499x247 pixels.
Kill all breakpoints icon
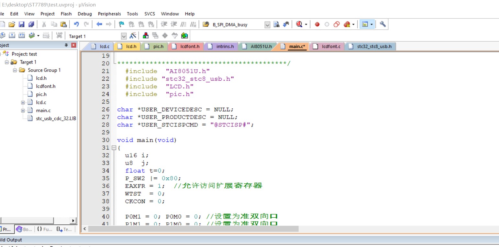pos(347,24)
